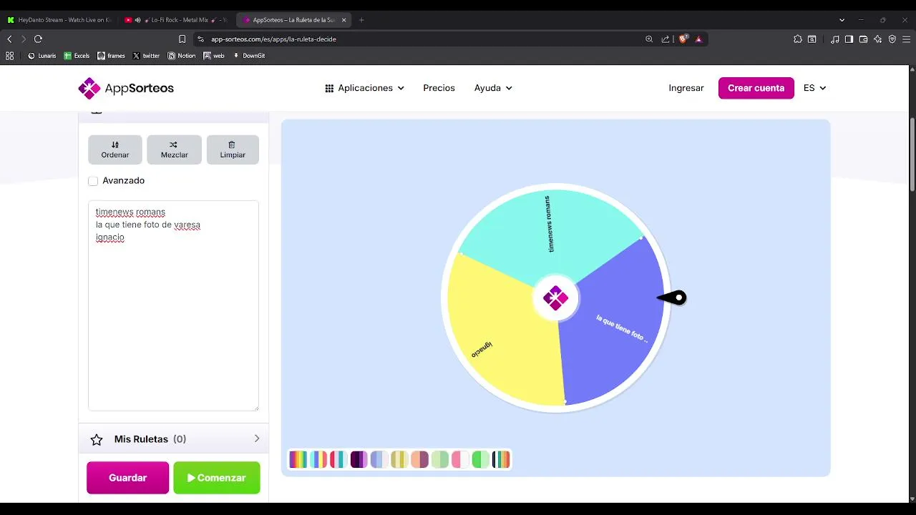This screenshot has height=515, width=916.
Task: Open the browser hamburger menu
Action: pos(907,39)
